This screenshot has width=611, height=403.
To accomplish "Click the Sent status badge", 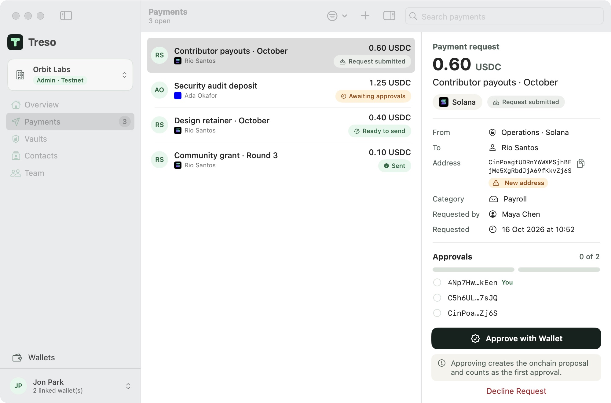I will click(395, 166).
